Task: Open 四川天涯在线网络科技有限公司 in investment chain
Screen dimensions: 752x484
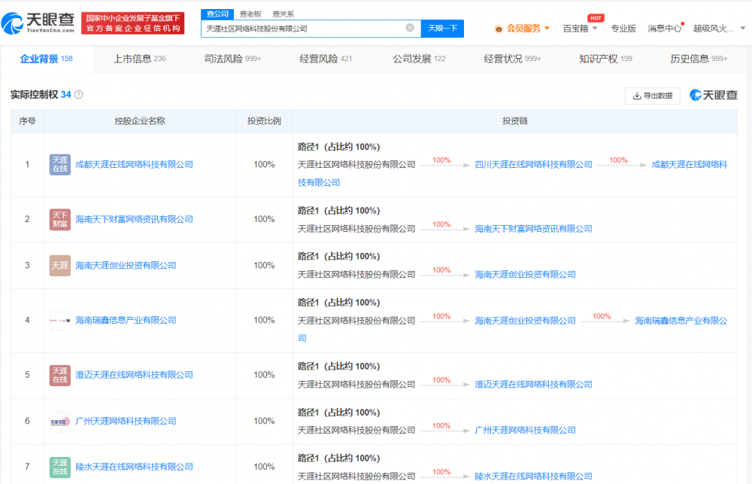Action: point(533,165)
